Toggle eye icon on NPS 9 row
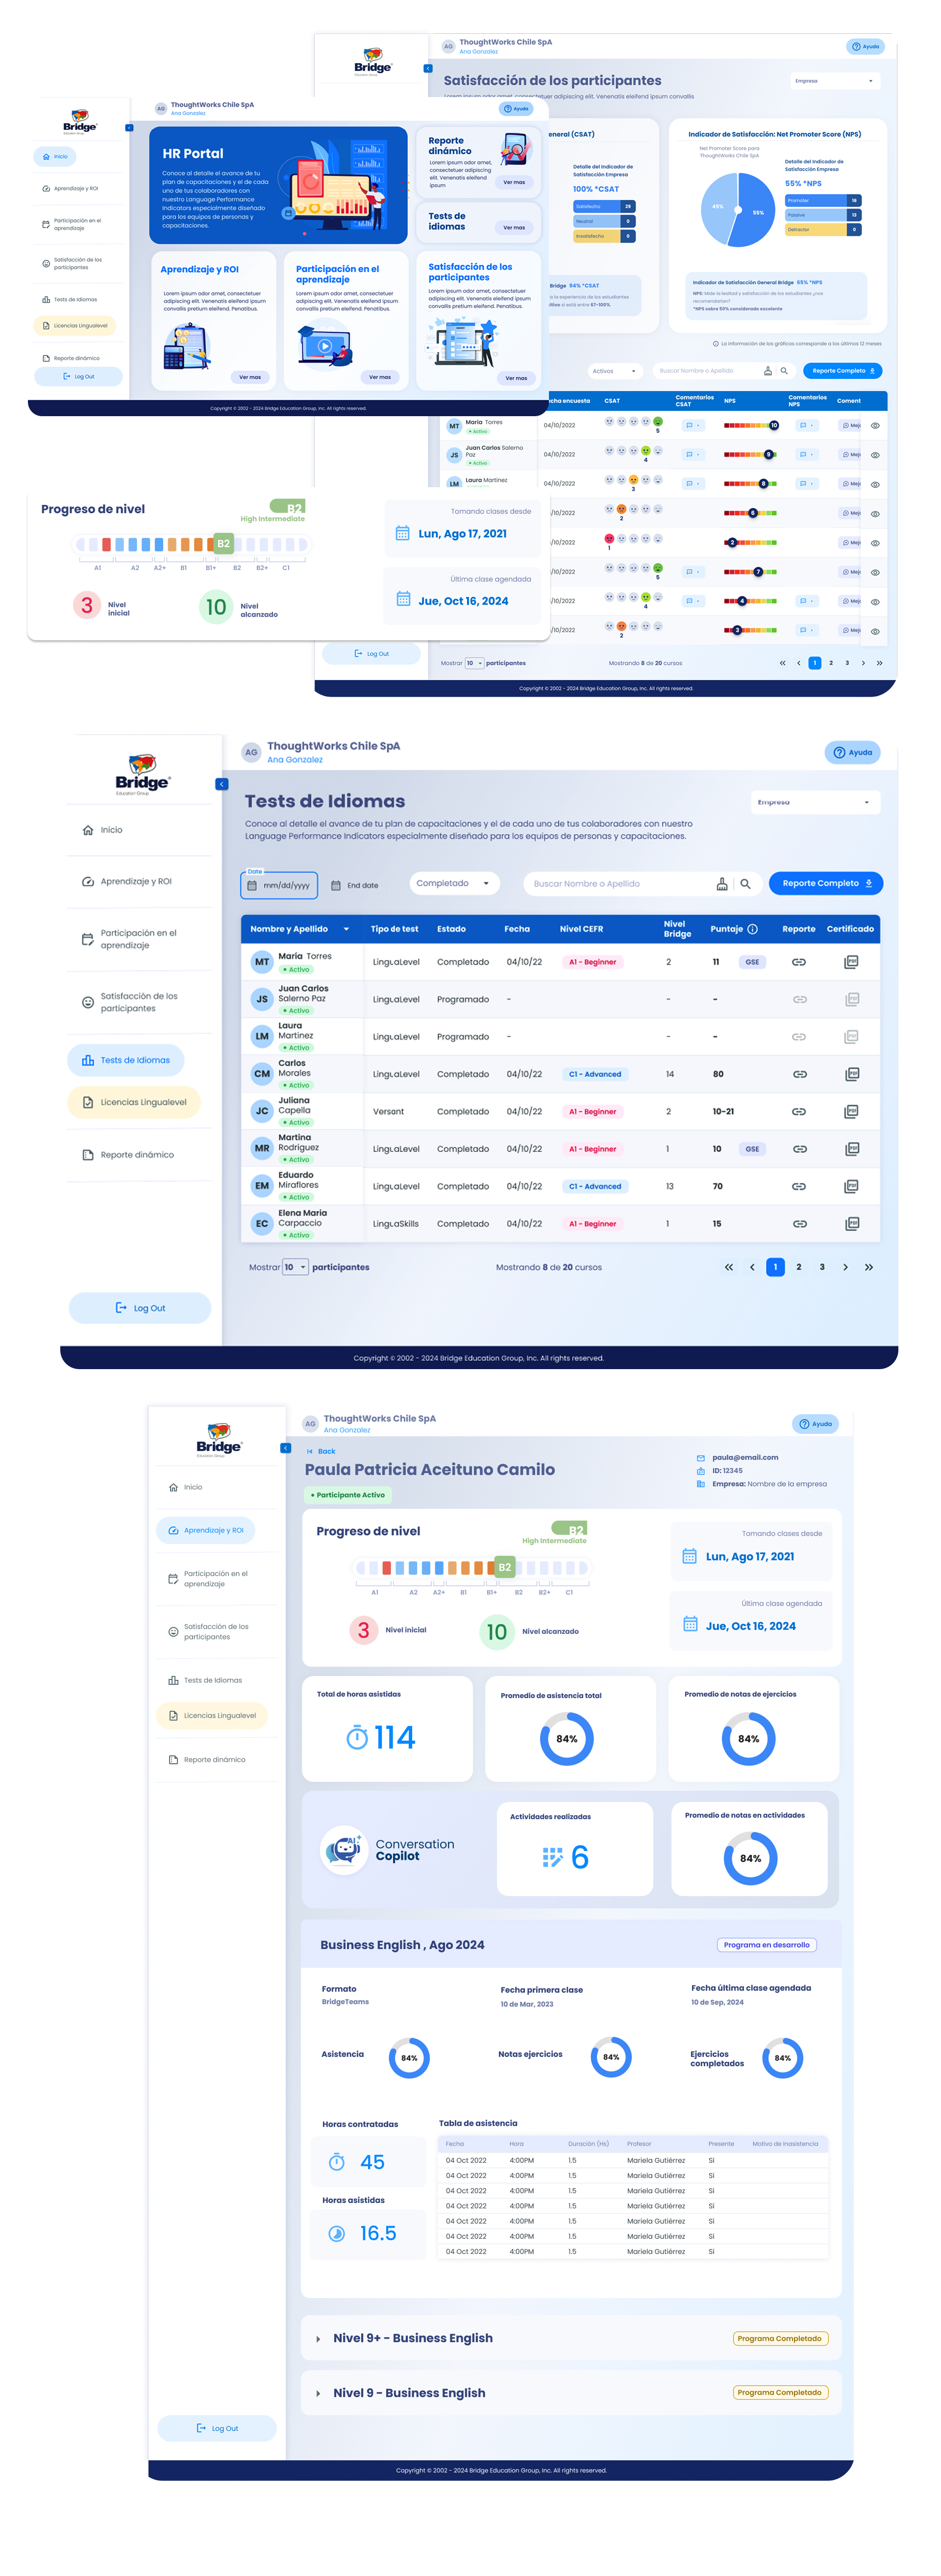This screenshot has height=2576, width=941. pos(875,455)
